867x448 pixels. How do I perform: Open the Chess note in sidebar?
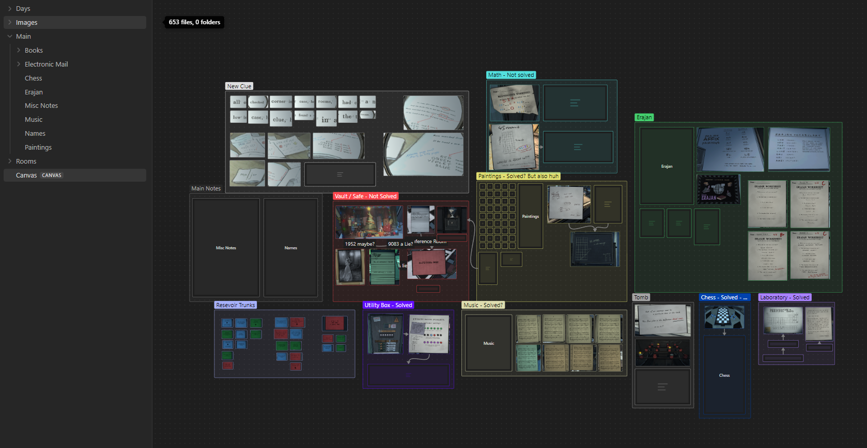pos(34,78)
